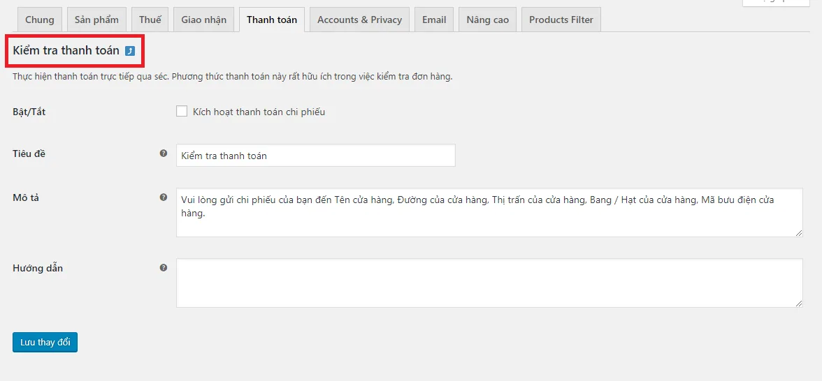The width and height of the screenshot is (822, 381).
Task: Click inside the empty Hướng dẫn textarea
Action: point(489,283)
